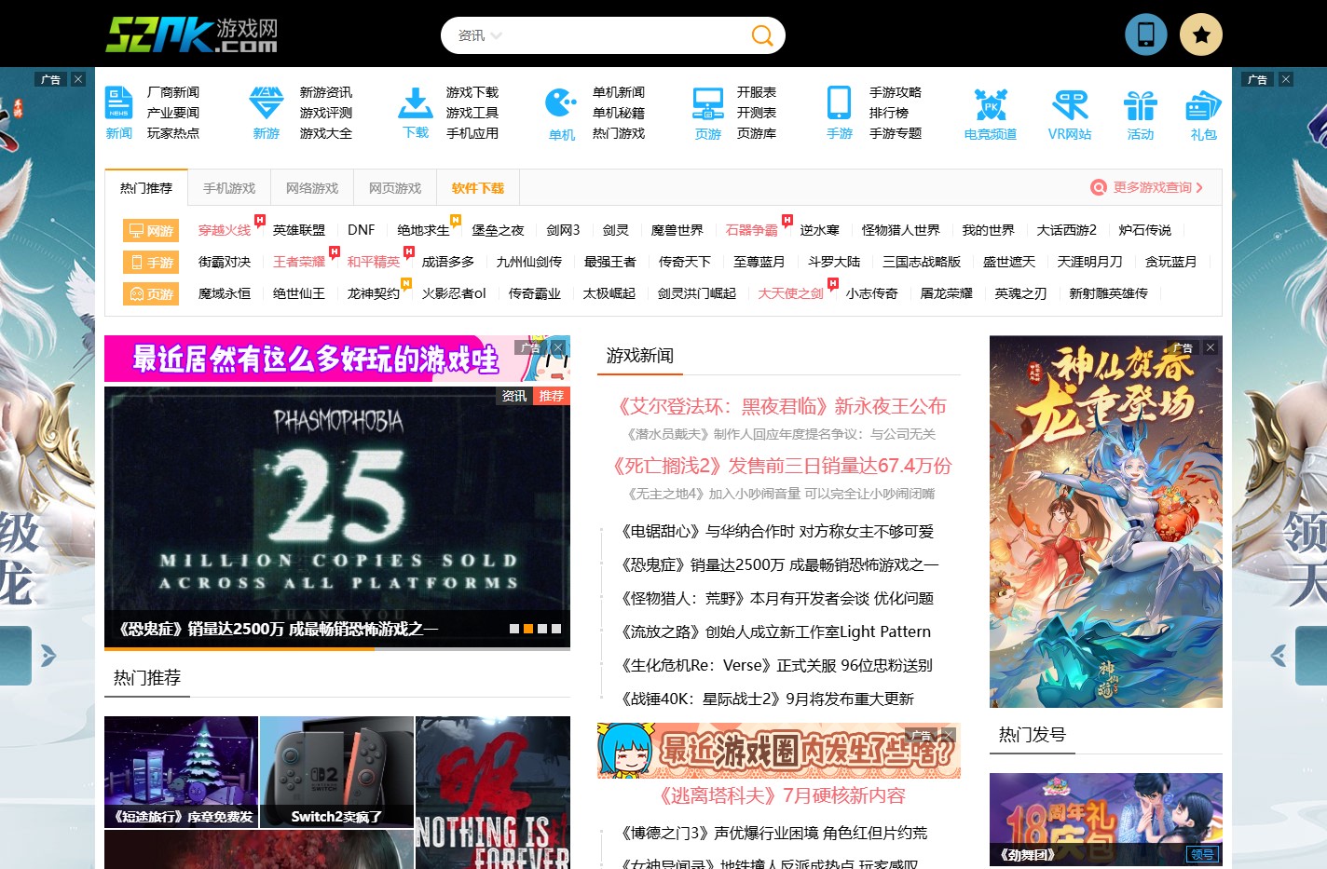Select the 推荐 tab on slideshow
Image resolution: width=1327 pixels, height=869 pixels.
tap(552, 396)
